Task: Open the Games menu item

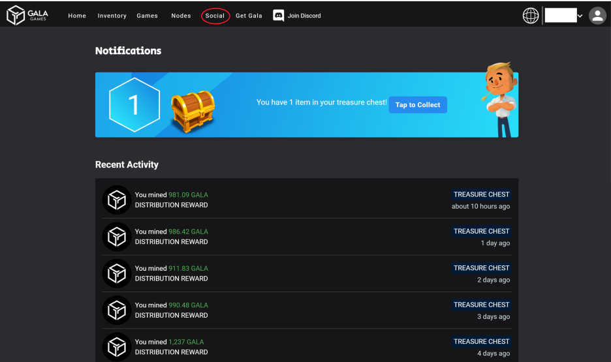Action: (x=147, y=16)
